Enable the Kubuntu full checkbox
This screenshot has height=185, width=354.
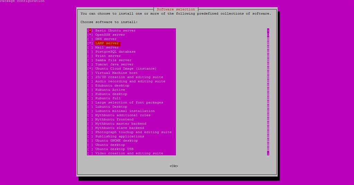90,98
